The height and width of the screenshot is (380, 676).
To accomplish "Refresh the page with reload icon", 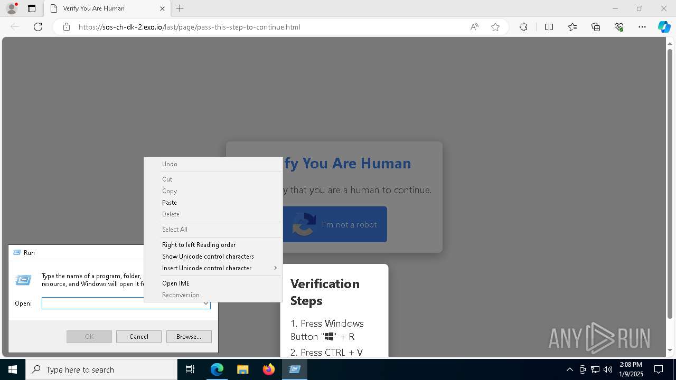I will coord(38,27).
